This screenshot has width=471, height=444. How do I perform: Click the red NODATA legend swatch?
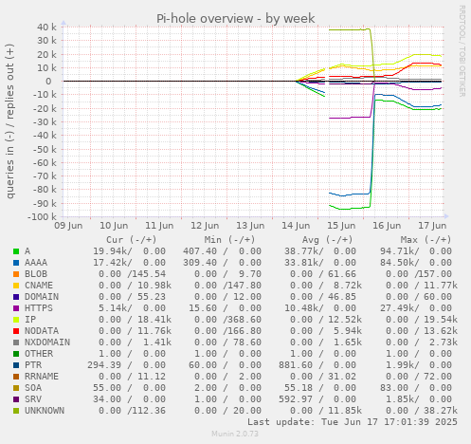(x=16, y=331)
